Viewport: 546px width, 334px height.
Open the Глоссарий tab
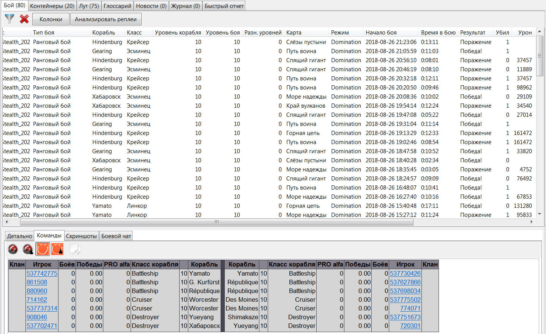pos(117,6)
